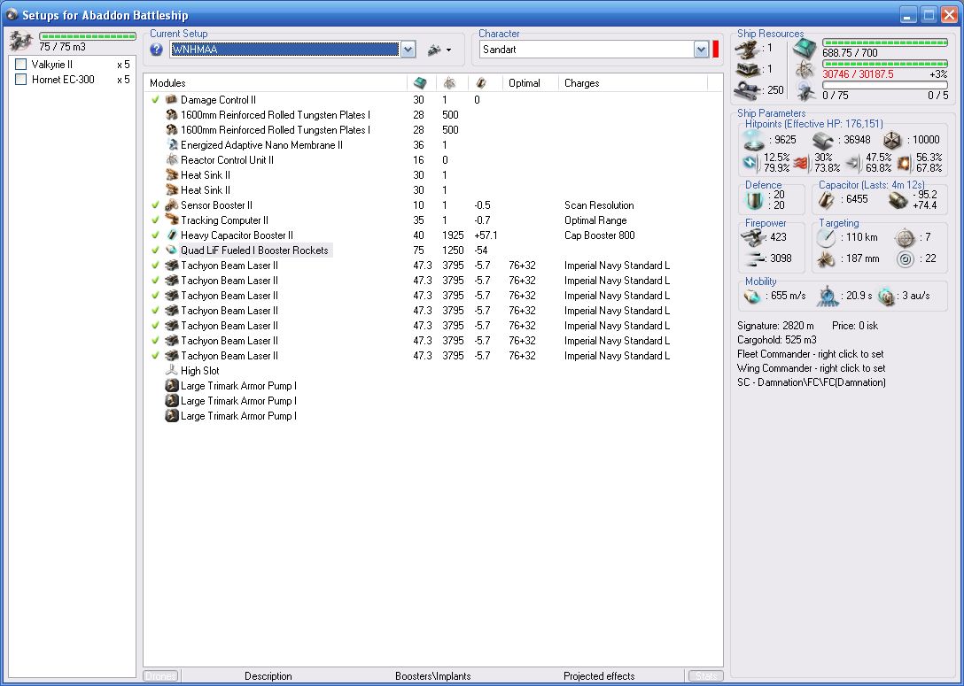Open the Current Setup WNHMAA dropdown

(408, 50)
